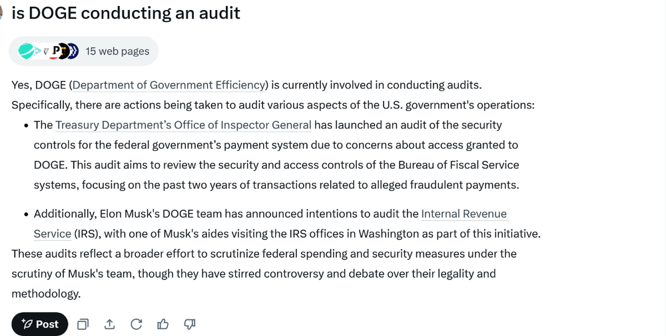Click the heading 'is DOGE conducting an audit'

click(x=126, y=13)
